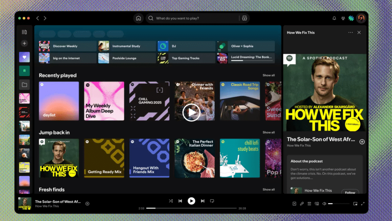Play Dinner with Friends via overlay play button
The height and width of the screenshot is (221, 392).
pyautogui.click(x=191, y=113)
